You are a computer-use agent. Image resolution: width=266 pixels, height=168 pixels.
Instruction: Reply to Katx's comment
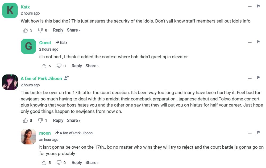(58, 30)
